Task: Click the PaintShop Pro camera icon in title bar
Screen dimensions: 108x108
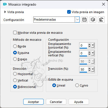Action: pyautogui.click(x=5, y=4)
